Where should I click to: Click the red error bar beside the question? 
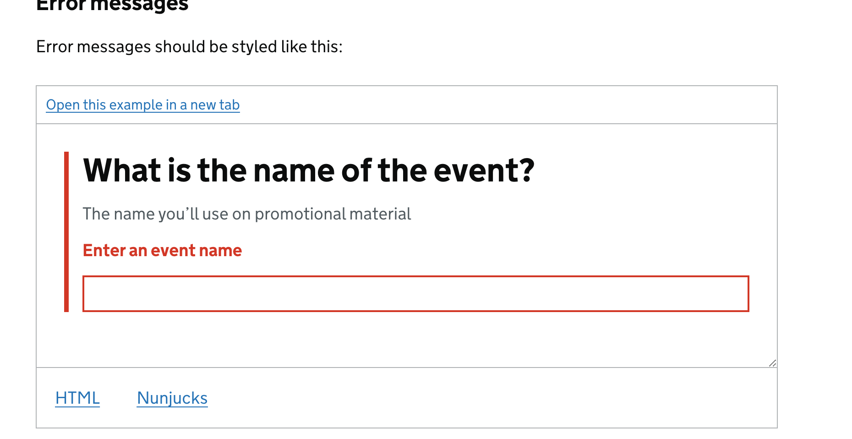67,231
